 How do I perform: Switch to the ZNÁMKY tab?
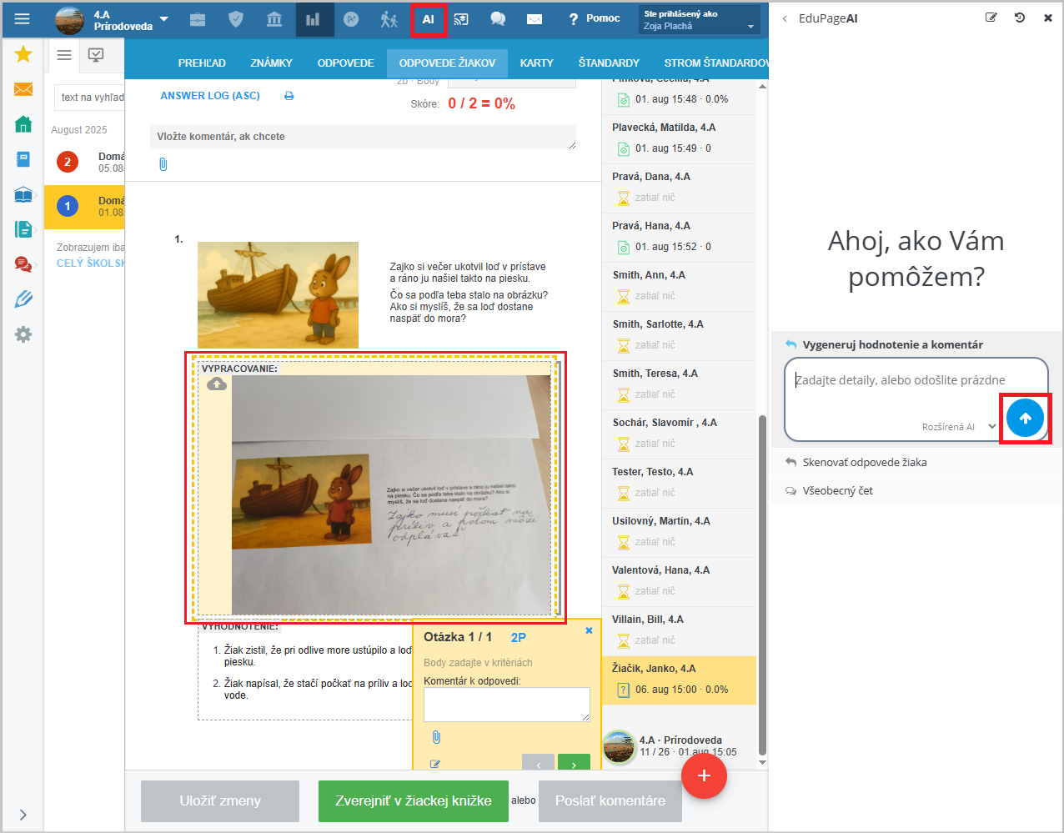271,63
